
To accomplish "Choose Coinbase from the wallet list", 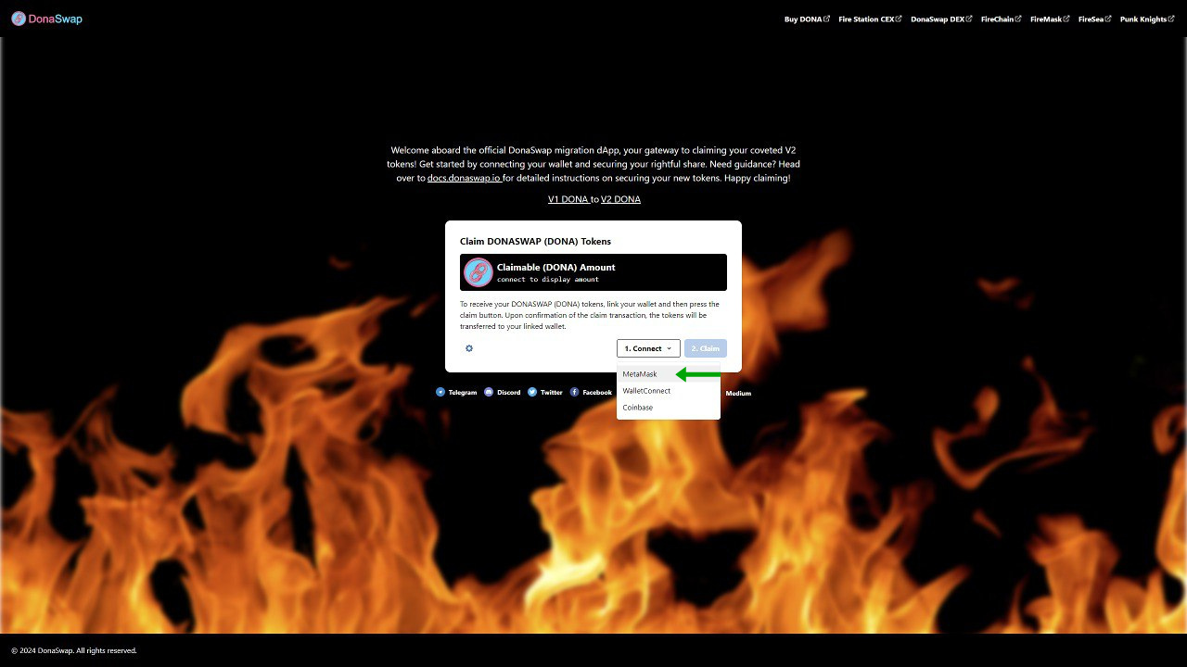I will point(669,408).
